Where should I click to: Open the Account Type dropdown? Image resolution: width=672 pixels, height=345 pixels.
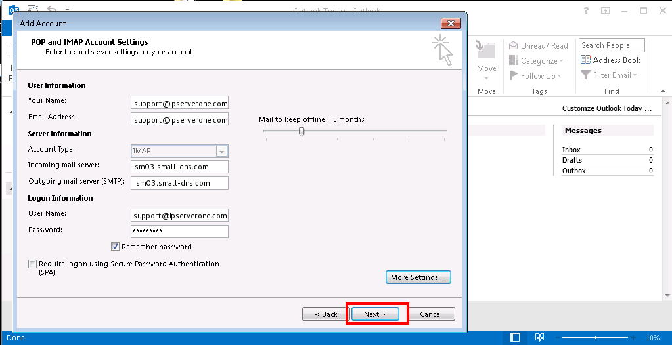[221, 152]
